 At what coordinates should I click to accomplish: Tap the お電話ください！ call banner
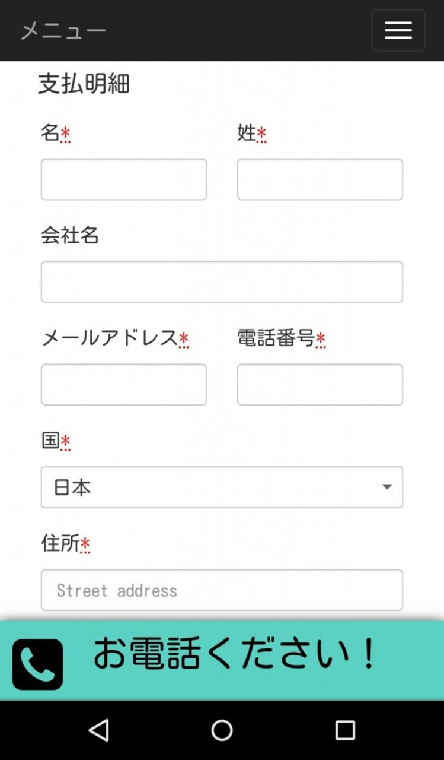point(235,654)
